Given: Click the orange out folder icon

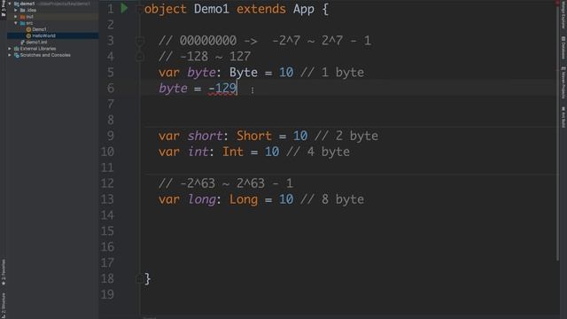Looking at the screenshot, I should (x=23, y=17).
